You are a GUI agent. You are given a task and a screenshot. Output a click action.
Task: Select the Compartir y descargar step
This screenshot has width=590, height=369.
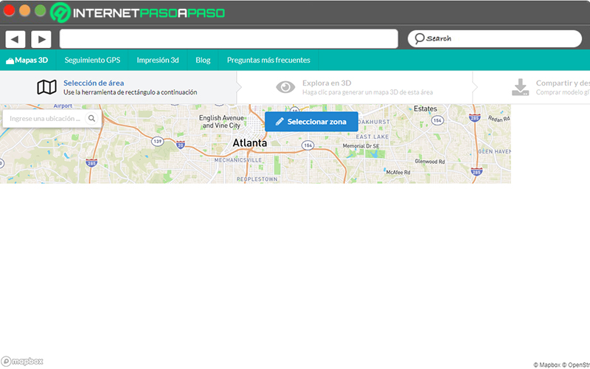[531, 87]
